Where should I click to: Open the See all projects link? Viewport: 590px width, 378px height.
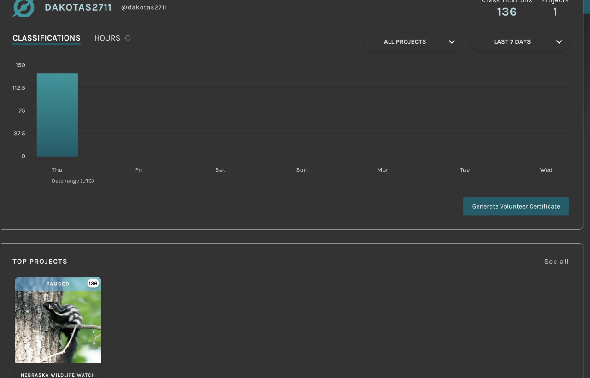click(556, 262)
